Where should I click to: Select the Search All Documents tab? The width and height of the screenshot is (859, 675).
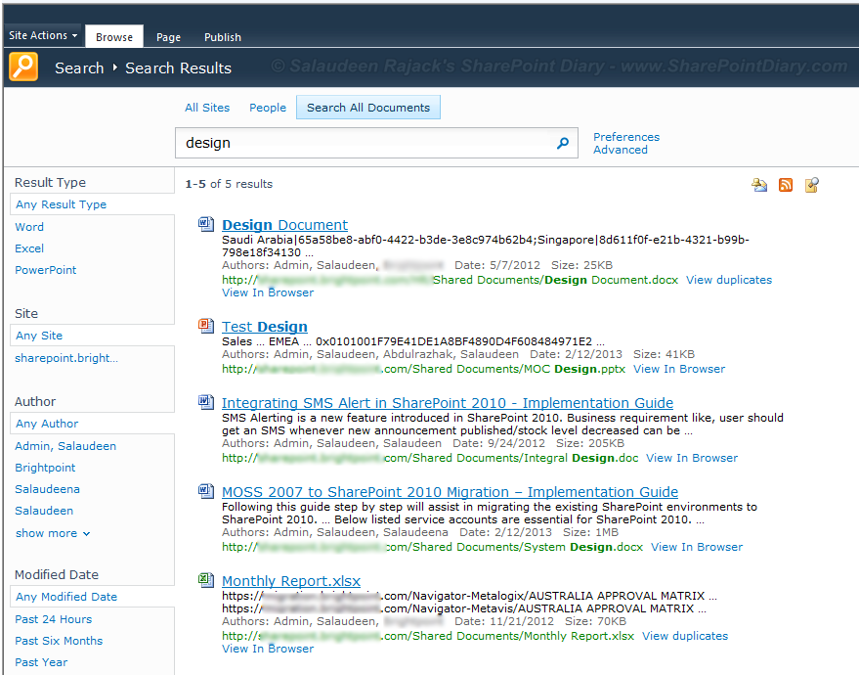(x=368, y=108)
